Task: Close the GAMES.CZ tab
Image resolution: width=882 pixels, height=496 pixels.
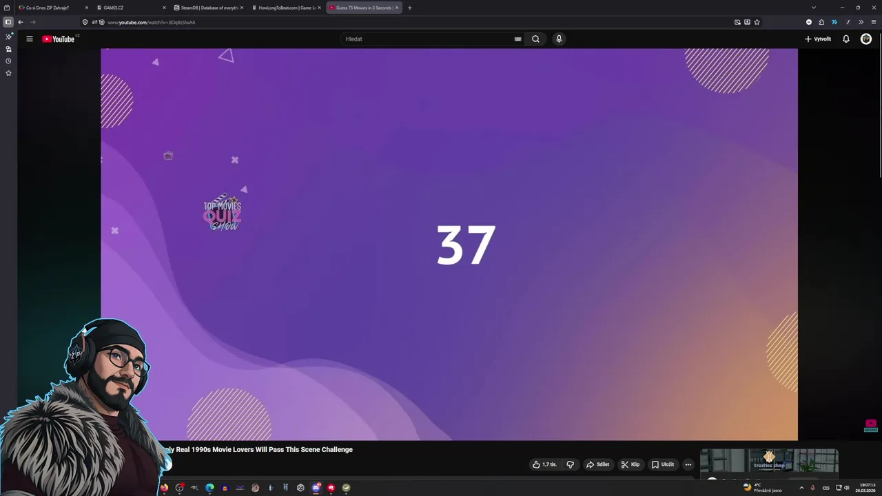Action: tap(164, 8)
